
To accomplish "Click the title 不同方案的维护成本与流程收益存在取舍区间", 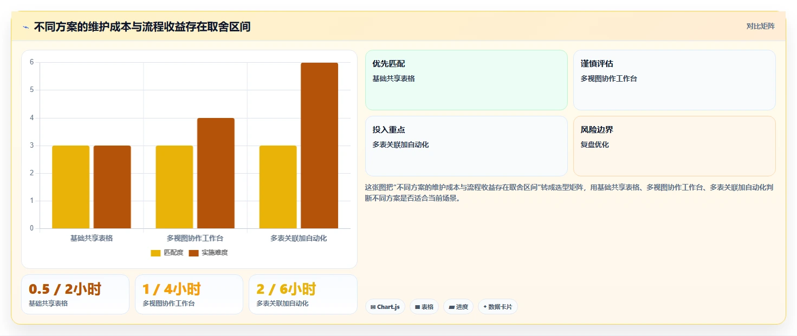I will point(142,27).
